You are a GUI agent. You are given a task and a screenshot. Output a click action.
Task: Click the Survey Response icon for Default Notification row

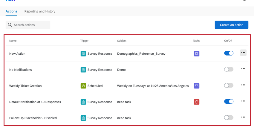pyautogui.click(x=83, y=102)
